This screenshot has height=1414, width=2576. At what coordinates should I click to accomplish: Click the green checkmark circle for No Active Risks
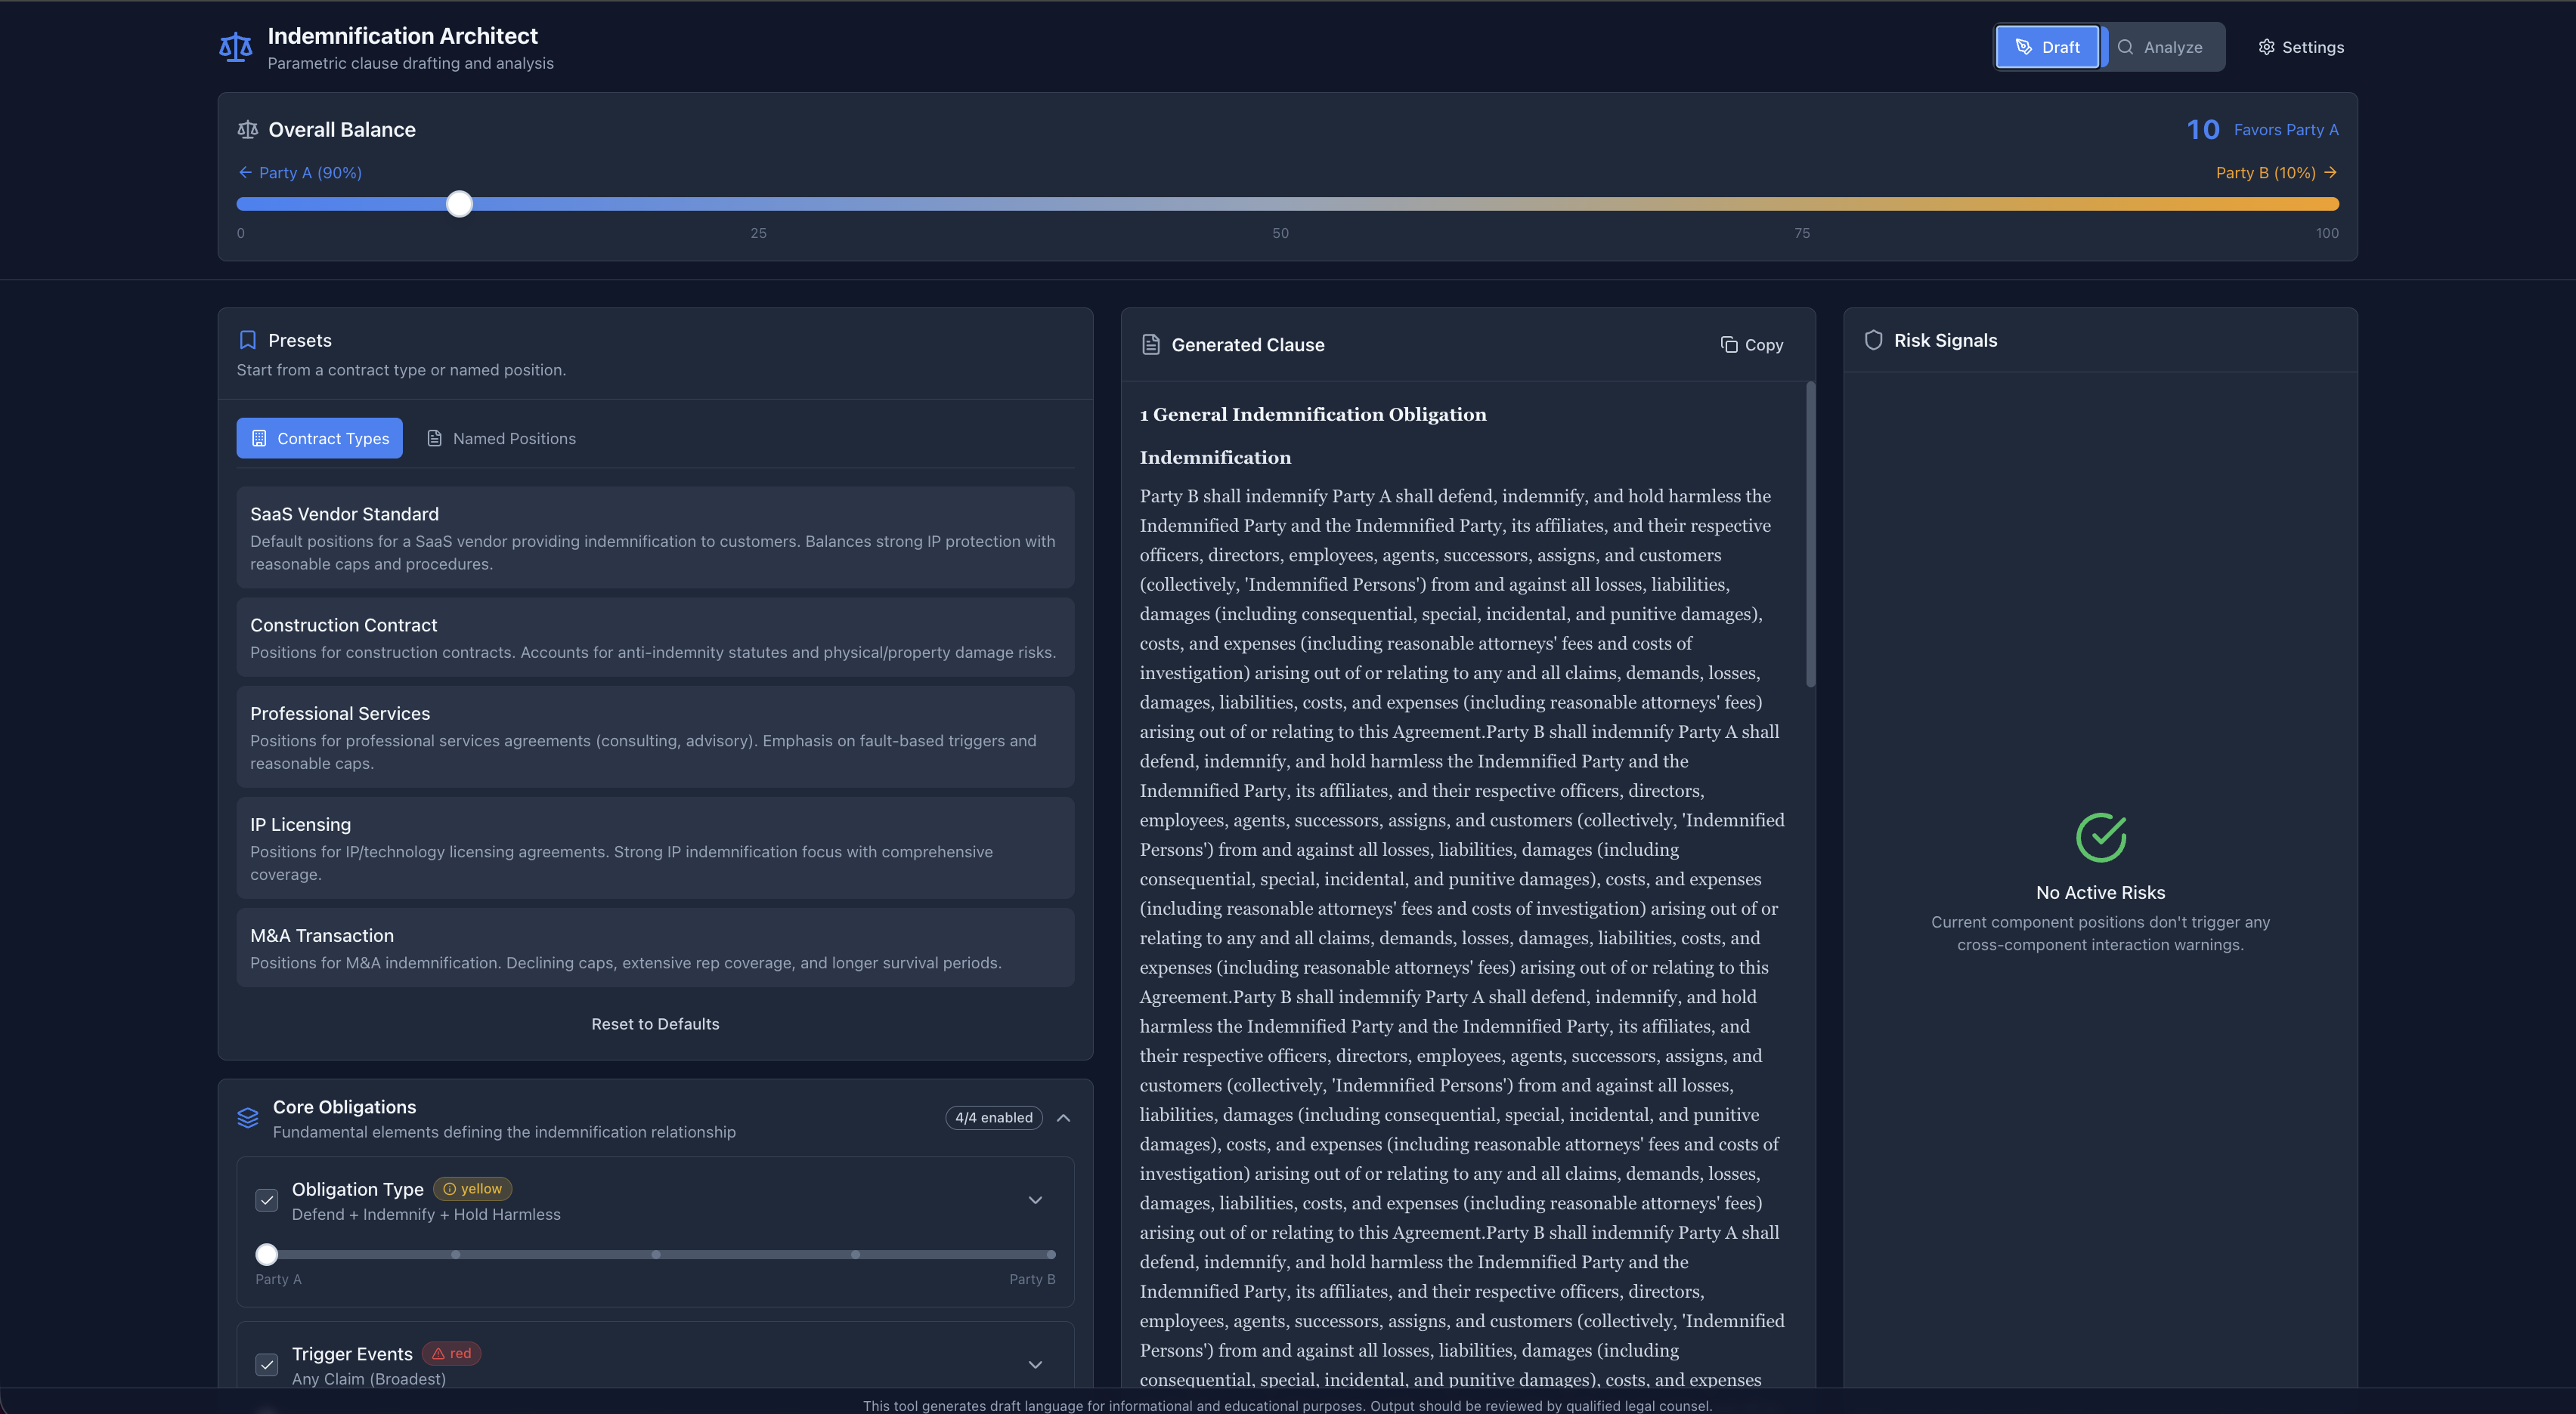2101,838
